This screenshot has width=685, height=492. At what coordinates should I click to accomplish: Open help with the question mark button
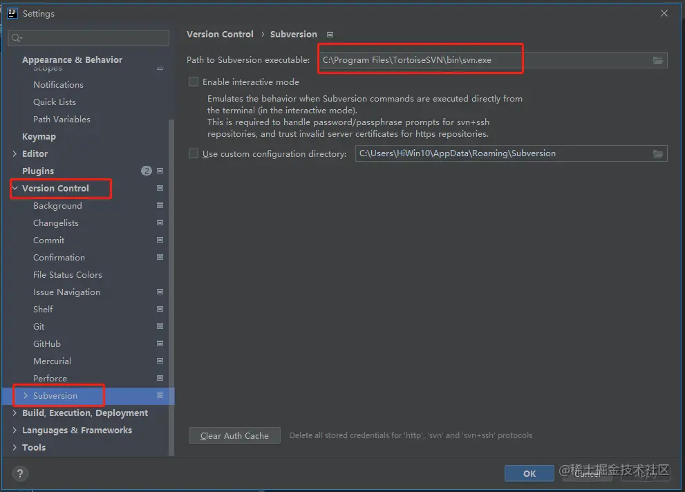pos(20,473)
